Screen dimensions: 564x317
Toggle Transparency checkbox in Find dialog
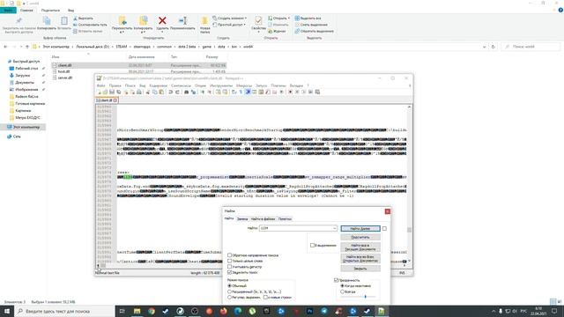[336, 280]
